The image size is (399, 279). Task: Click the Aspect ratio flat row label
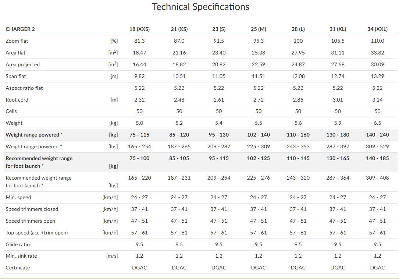24,88
